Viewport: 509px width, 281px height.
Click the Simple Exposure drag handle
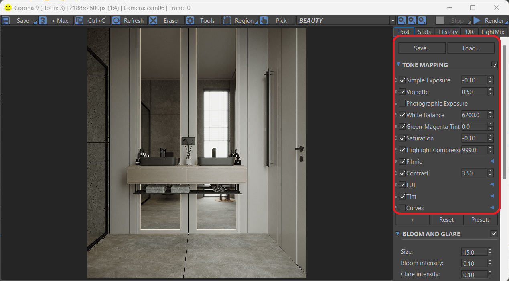396,80
